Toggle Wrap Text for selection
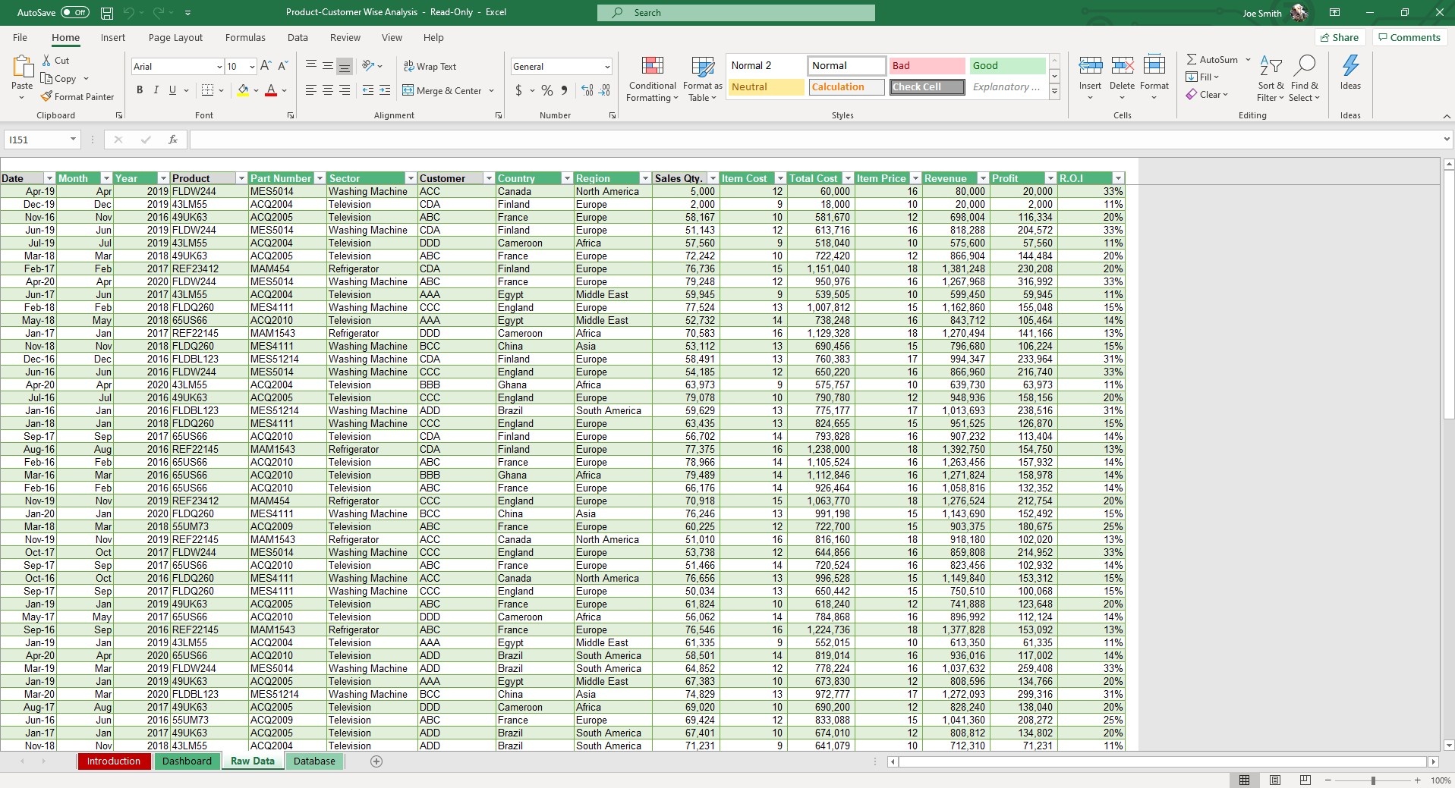Image resolution: width=1455 pixels, height=788 pixels. 430,66
